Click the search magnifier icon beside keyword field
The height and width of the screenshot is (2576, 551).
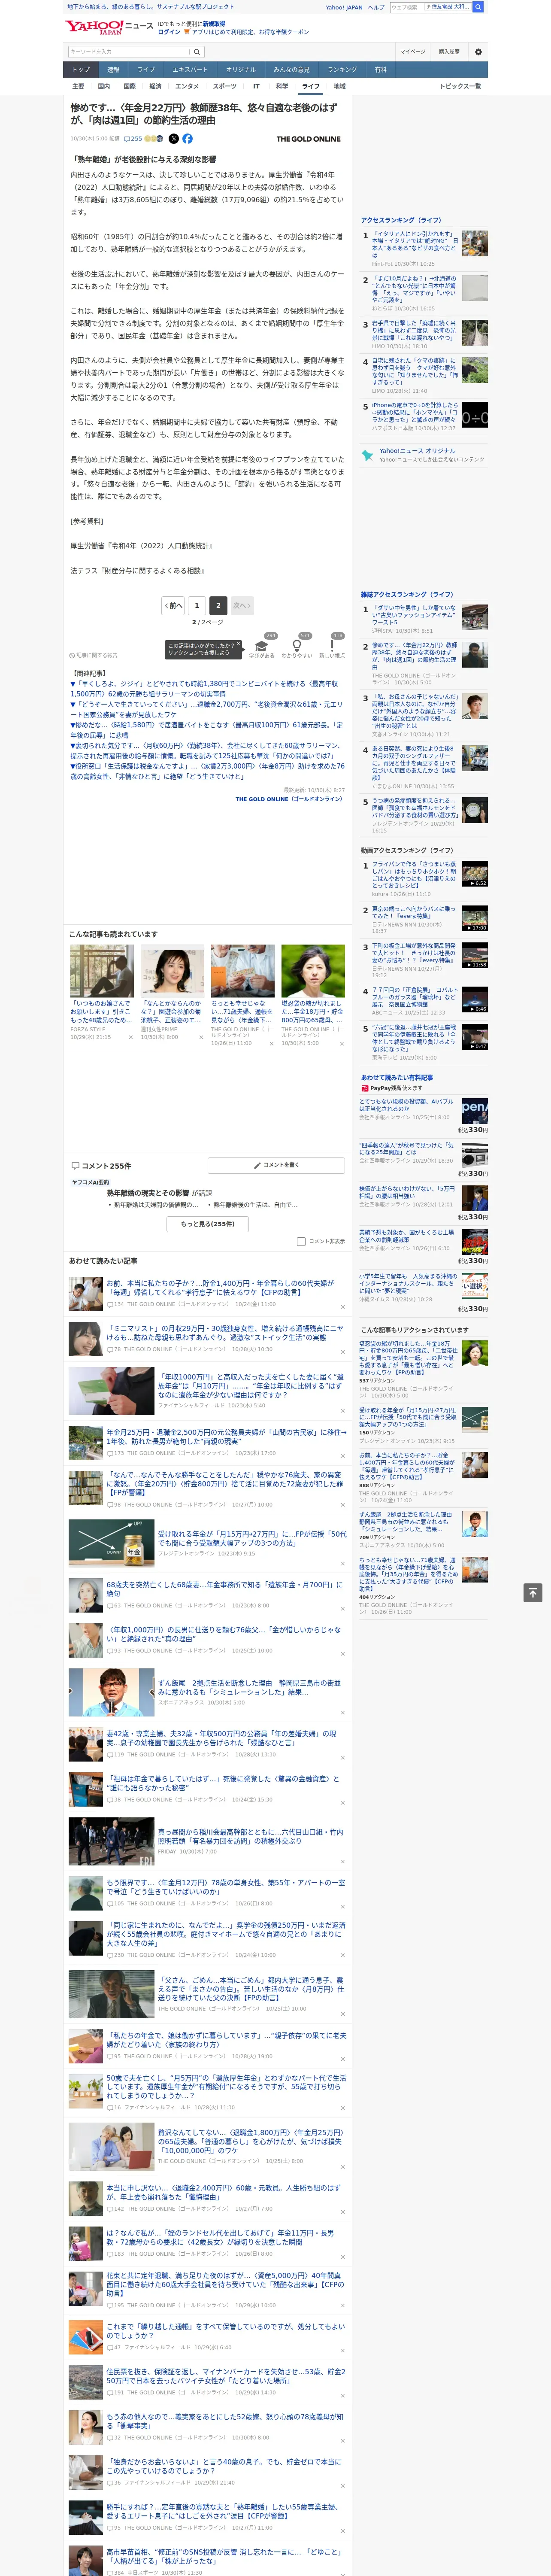[x=197, y=51]
